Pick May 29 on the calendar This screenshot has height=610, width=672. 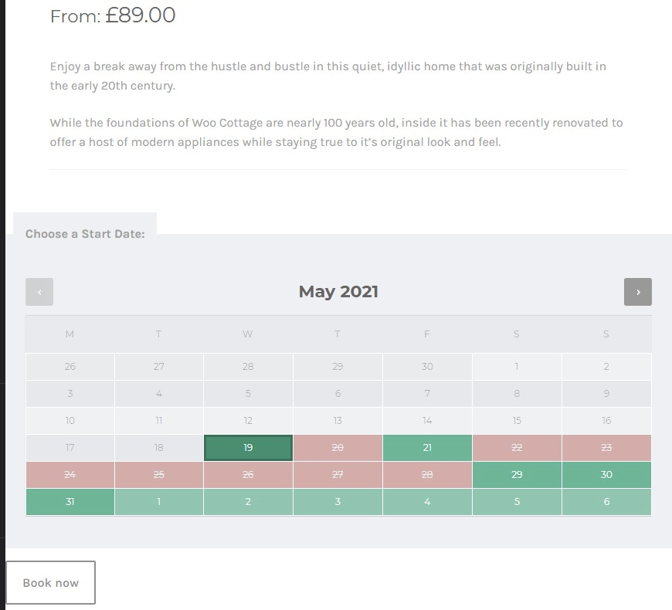point(517,475)
